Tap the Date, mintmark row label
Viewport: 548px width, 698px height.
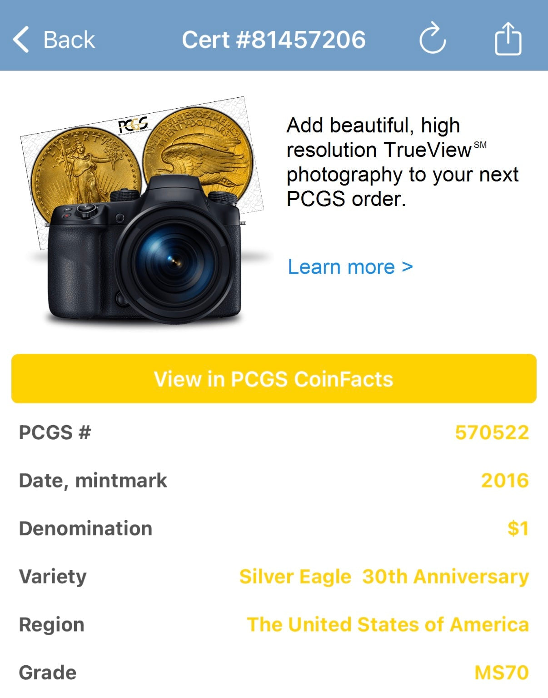tap(93, 481)
